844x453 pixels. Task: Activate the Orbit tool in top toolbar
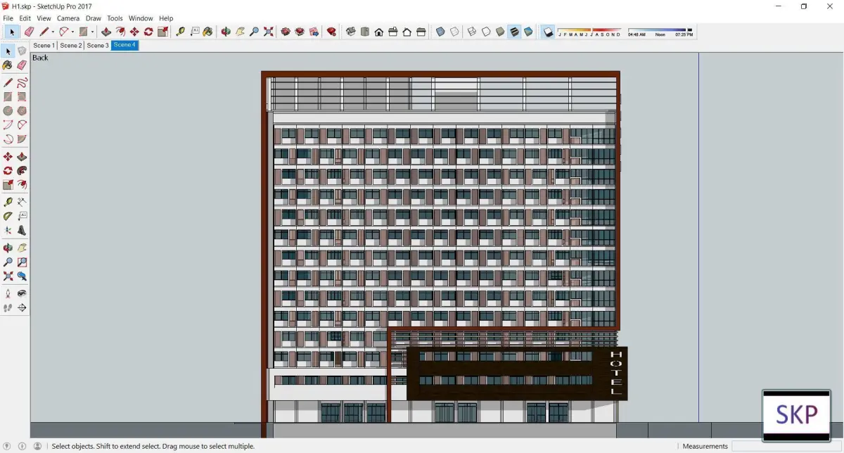click(x=226, y=32)
